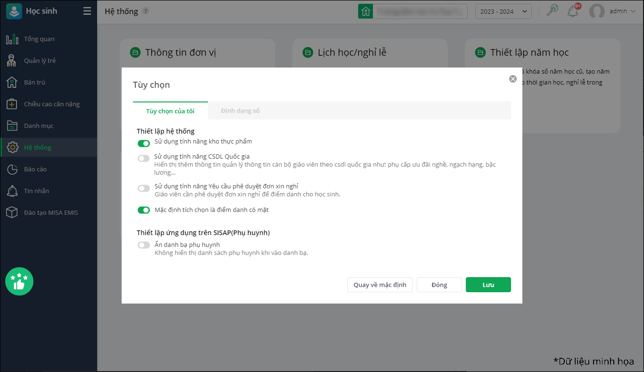Toggle Yêu cầu phê duyệt đơn xin nghỉ
The width and height of the screenshot is (644, 372).
[x=143, y=188]
